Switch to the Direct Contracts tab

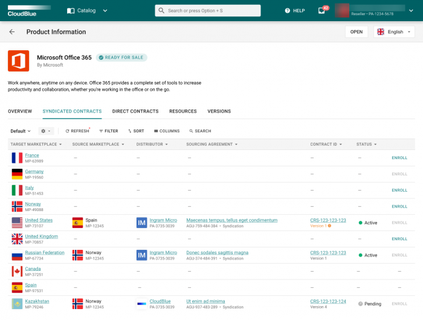point(135,111)
